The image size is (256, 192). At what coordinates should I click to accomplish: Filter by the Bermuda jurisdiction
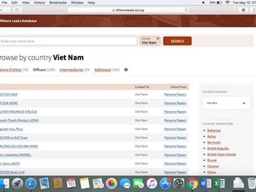[214, 142]
